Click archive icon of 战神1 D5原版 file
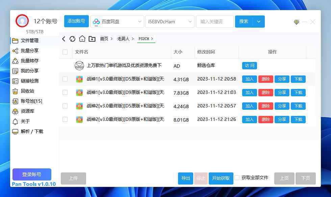Viewport: 331px width, 197px height. click(79, 79)
